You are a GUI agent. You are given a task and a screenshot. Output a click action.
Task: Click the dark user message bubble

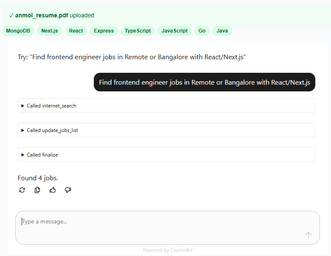[205, 82]
